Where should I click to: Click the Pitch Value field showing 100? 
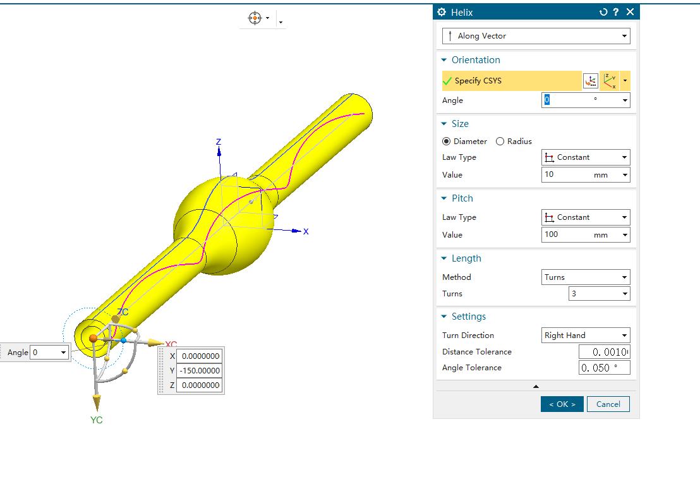580,234
